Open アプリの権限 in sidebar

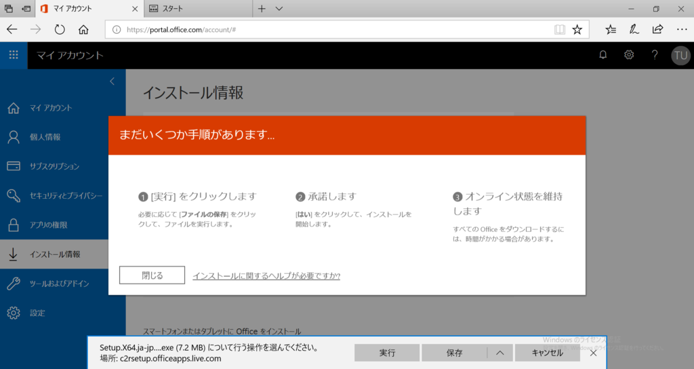(54, 225)
